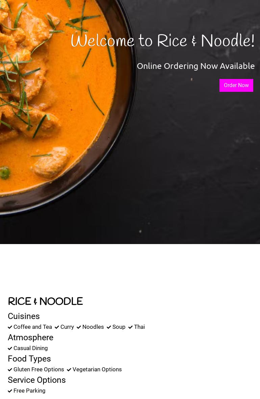Select the Food Types heading
Screen dimensions: 260x399
pos(29,359)
